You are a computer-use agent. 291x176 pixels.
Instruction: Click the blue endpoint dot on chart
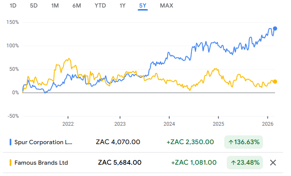point(275,28)
